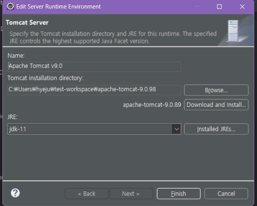Click the JRE: label
This screenshot has height=206, width=257.
[12, 117]
